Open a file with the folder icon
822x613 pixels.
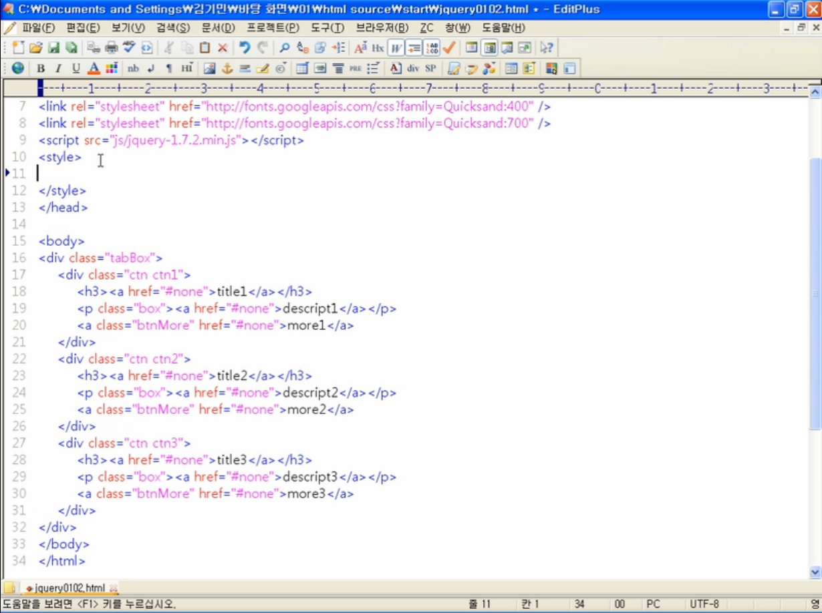tap(36, 47)
